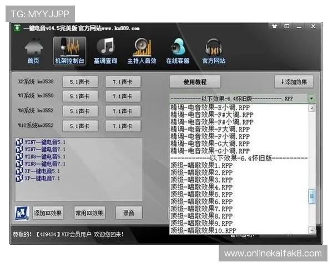Click the dropdown list scrollbar thumb
The width and height of the screenshot is (333, 267).
[x=312, y=196]
